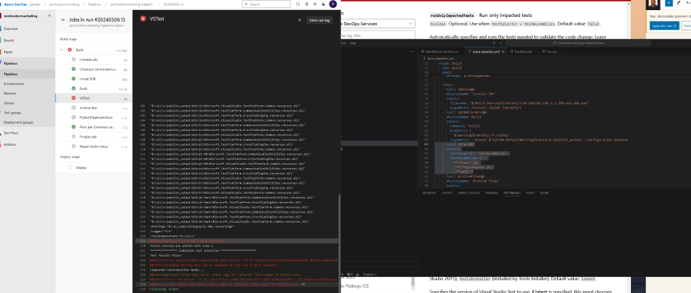Open Library under Pipelines
This screenshot has width=691, height=293.
[x=27, y=103]
